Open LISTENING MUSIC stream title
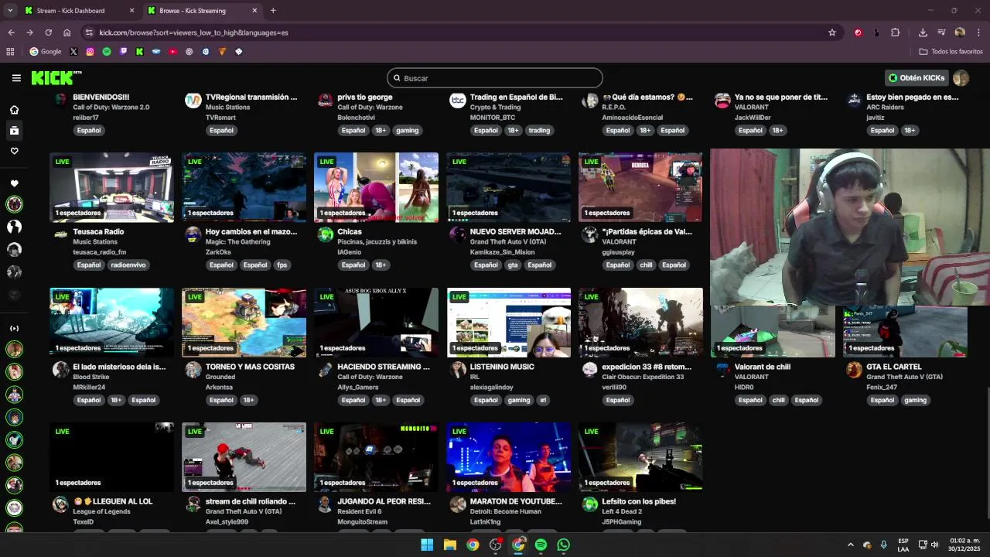 point(502,367)
